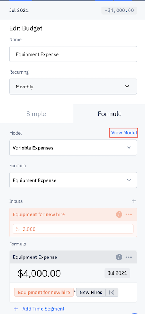
Task: Switch to the Simple tab
Action: 36,114
